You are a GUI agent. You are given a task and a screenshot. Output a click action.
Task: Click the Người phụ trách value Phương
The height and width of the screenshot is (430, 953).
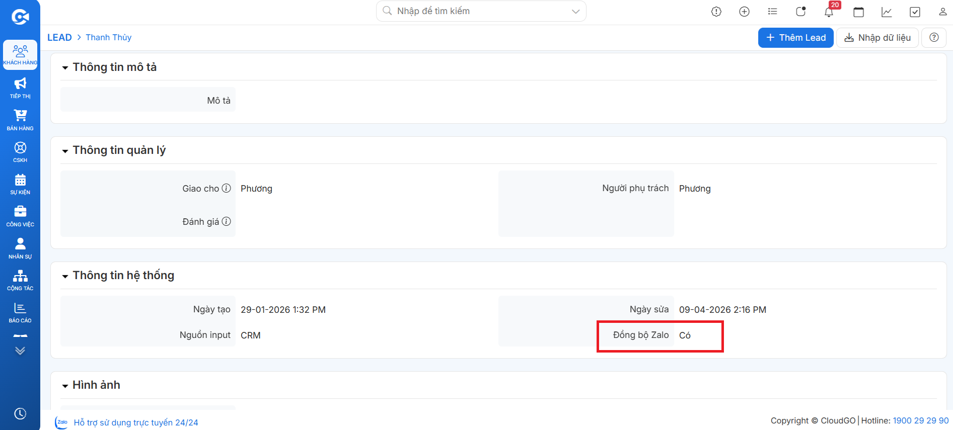695,189
